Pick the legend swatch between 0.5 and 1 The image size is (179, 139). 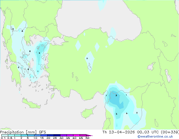pyautogui.click(x=11, y=135)
